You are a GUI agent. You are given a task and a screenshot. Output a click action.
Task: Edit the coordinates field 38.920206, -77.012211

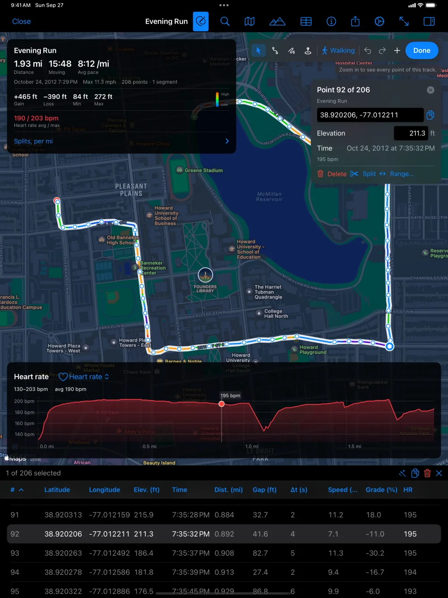pos(370,115)
